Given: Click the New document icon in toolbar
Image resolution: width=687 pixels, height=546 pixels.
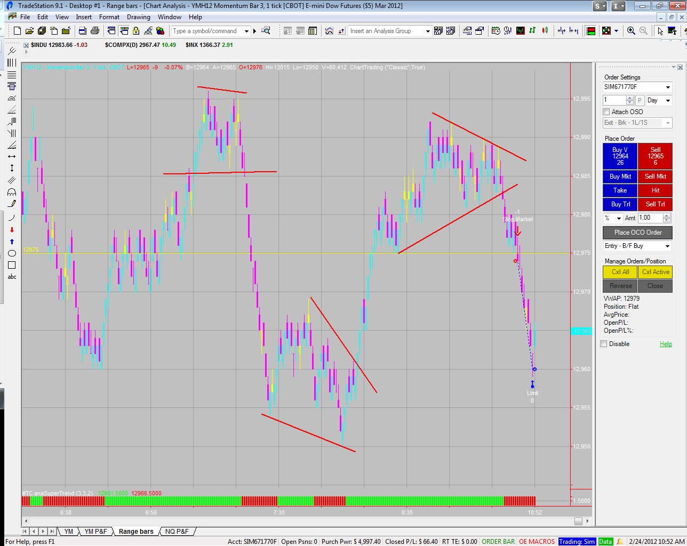Looking at the screenshot, I should point(17,31).
